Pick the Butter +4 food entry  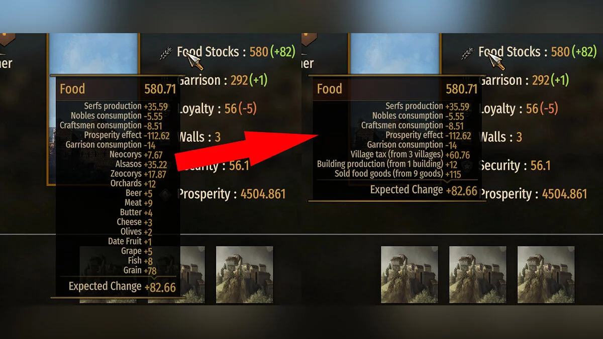tap(136, 212)
